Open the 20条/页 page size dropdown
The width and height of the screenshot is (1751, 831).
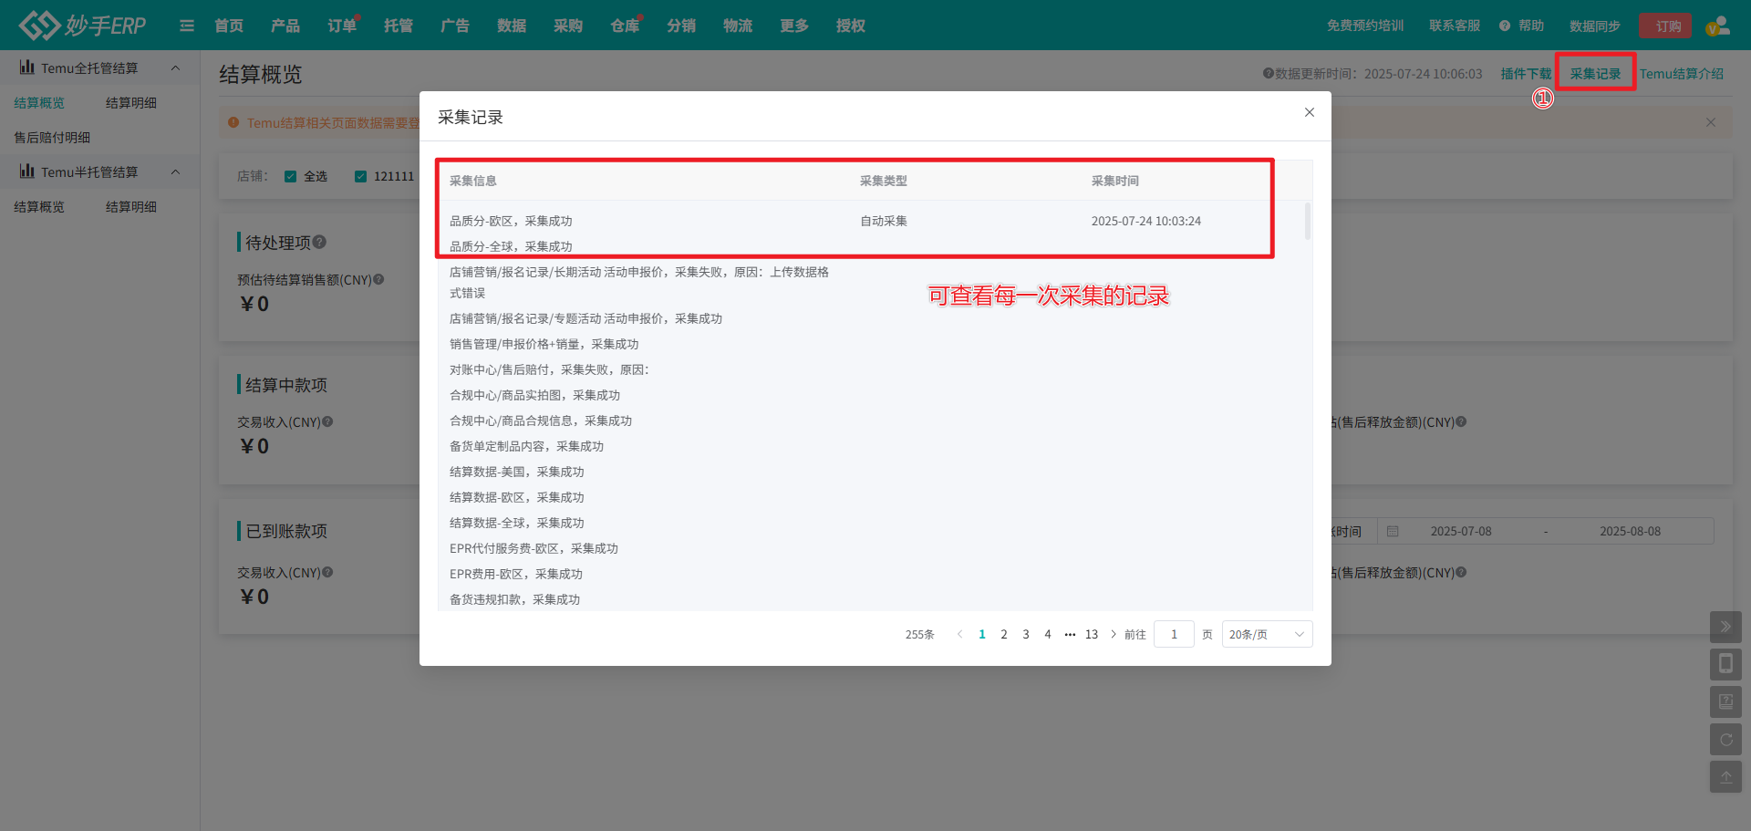tap(1267, 634)
